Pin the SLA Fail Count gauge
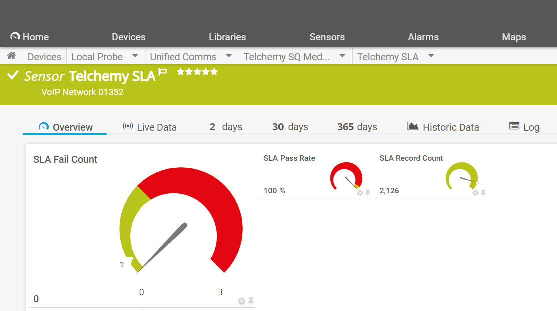This screenshot has height=311, width=557. [x=251, y=301]
